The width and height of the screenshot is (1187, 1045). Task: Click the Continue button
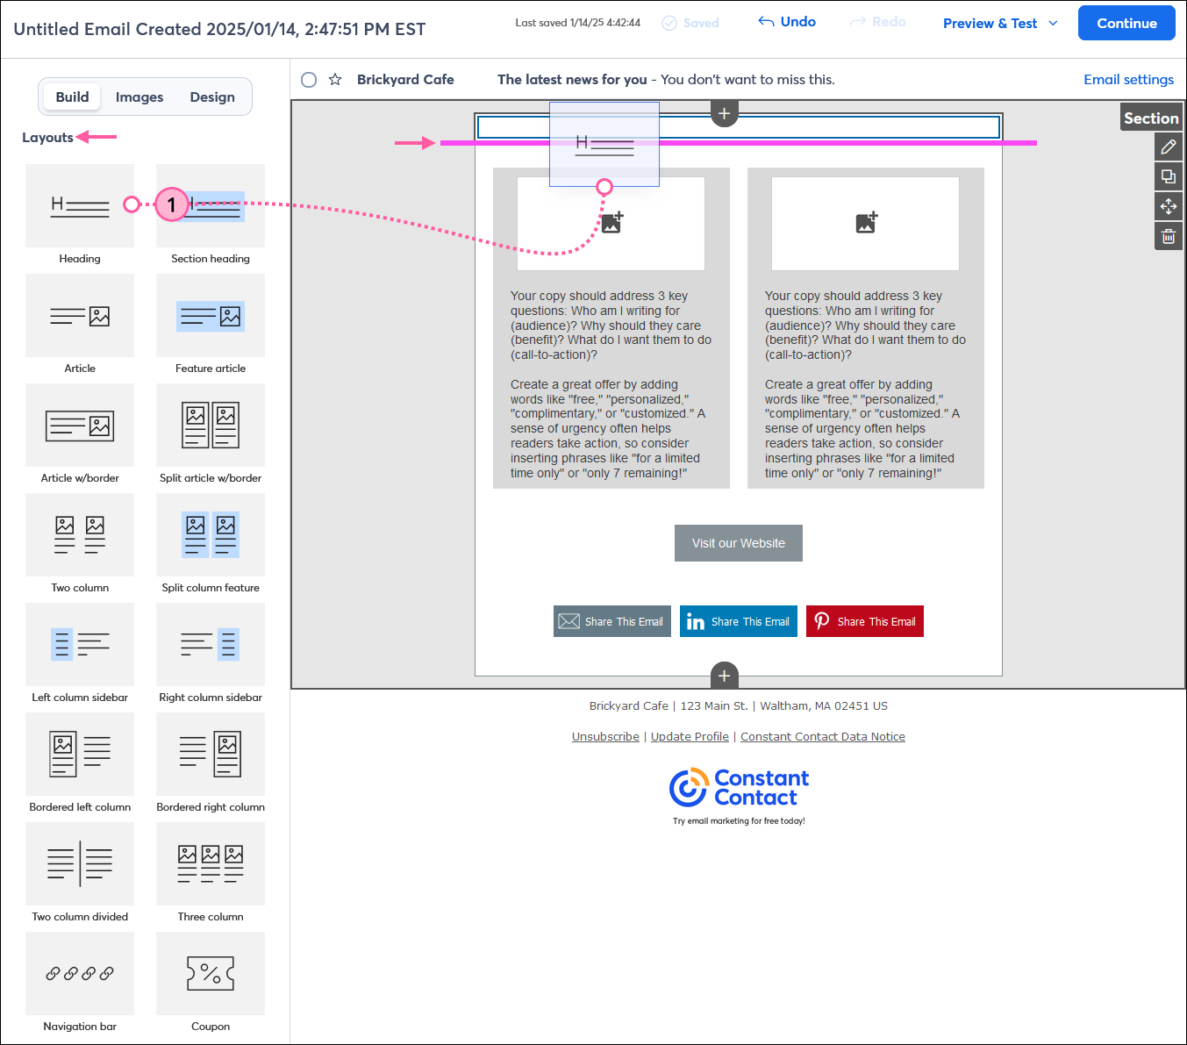click(x=1126, y=24)
